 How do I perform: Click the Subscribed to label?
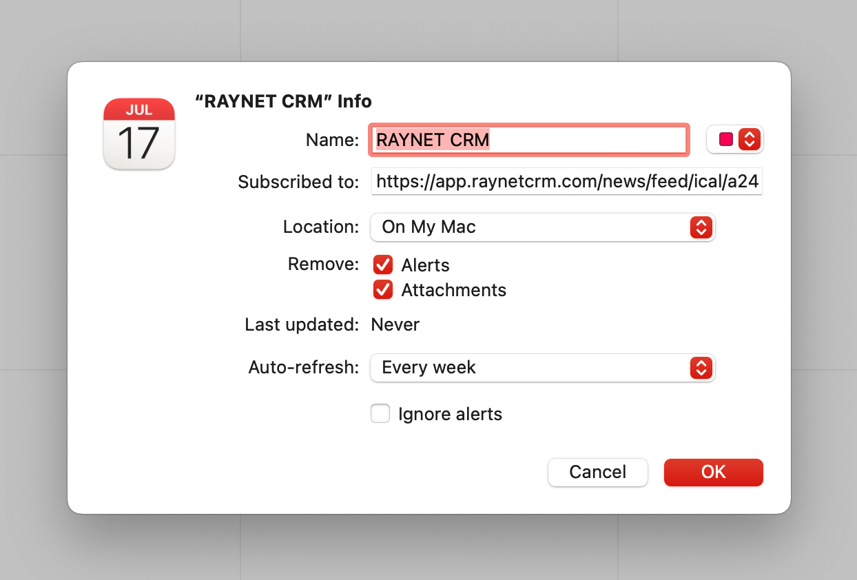click(298, 182)
